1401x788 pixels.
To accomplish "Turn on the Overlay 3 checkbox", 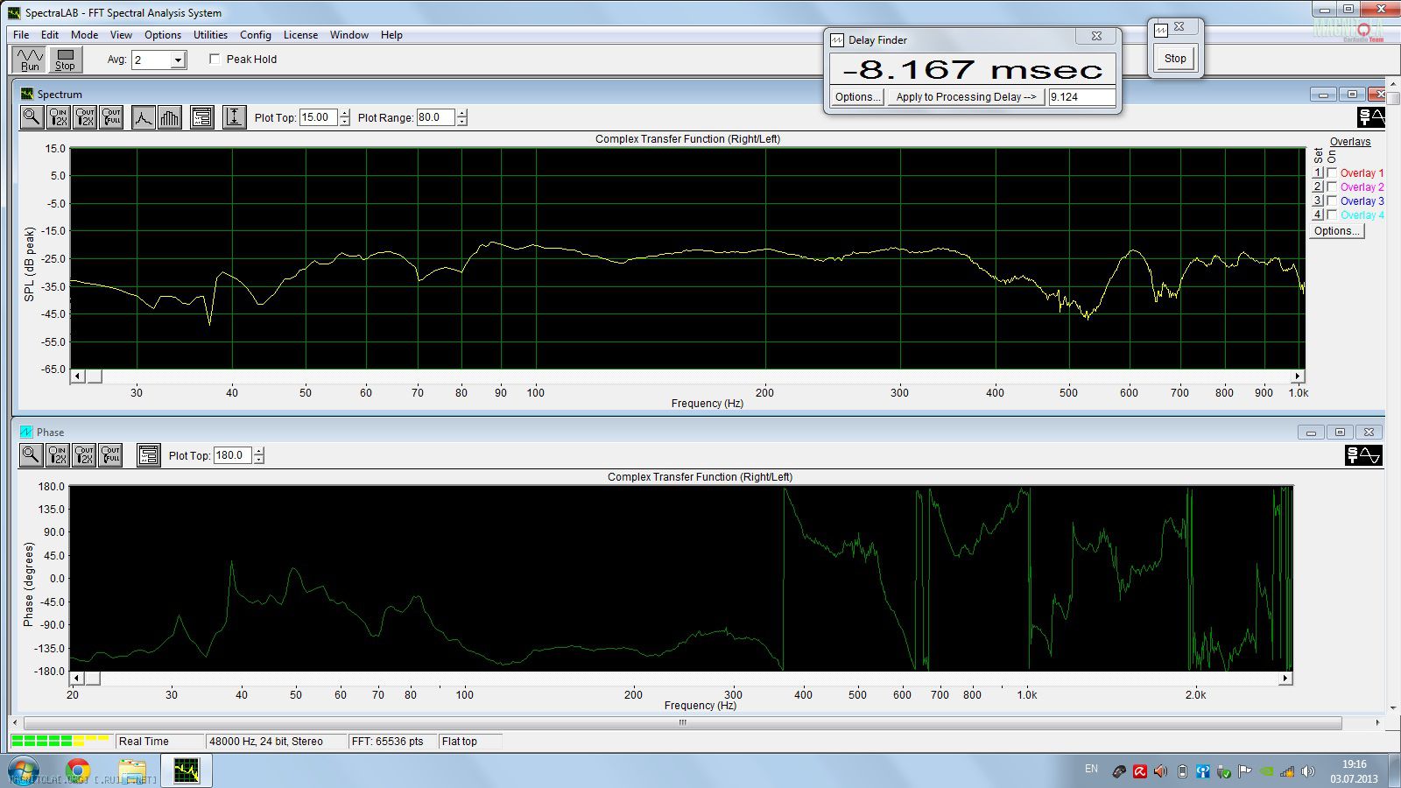I will point(1332,201).
